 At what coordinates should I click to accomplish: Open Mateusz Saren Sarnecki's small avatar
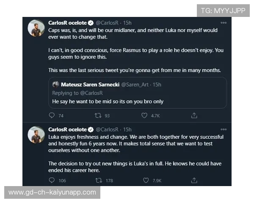(55, 85)
